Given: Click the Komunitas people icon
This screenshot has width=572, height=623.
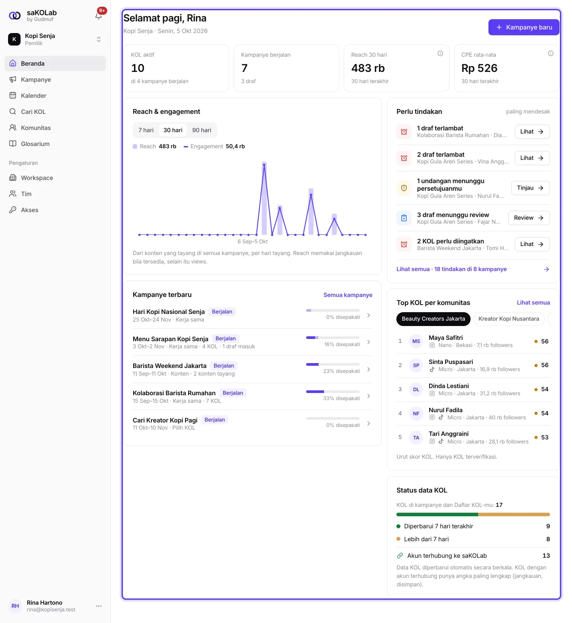Looking at the screenshot, I should (x=13, y=128).
